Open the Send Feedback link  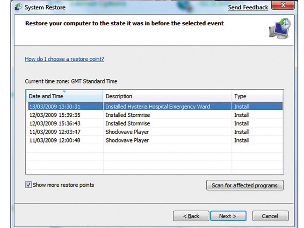coord(248,7)
